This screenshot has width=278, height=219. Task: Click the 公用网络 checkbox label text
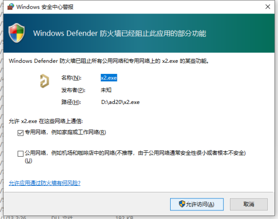(135, 156)
